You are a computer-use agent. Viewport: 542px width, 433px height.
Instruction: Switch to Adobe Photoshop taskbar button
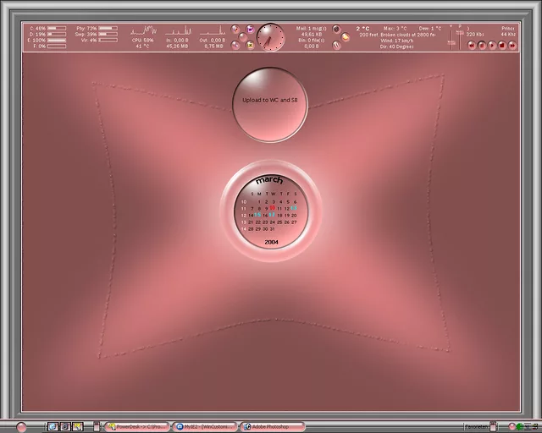[x=270, y=426]
